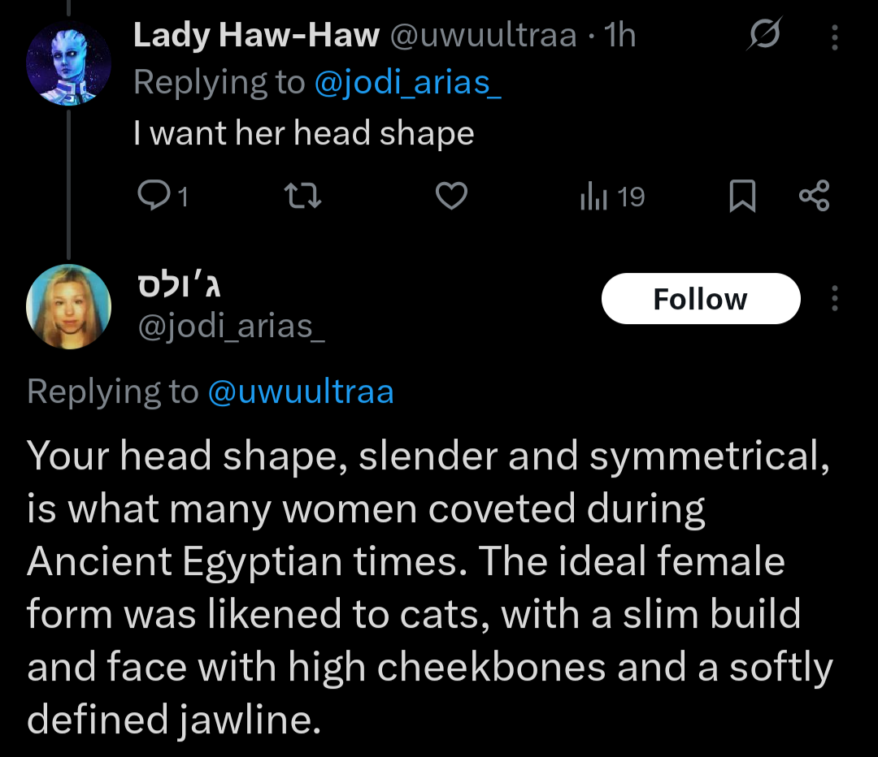Follow the @jodi_arias_ account
The image size is (878, 757).
point(700,299)
